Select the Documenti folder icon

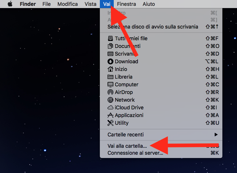click(x=110, y=46)
